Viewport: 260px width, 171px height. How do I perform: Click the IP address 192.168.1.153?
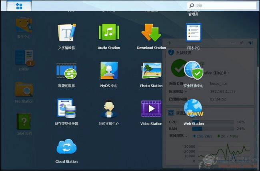click(223, 91)
